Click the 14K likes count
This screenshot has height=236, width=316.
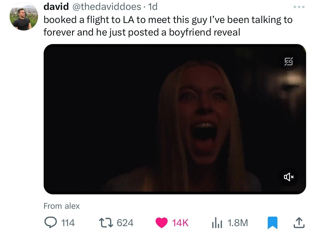[180, 223]
